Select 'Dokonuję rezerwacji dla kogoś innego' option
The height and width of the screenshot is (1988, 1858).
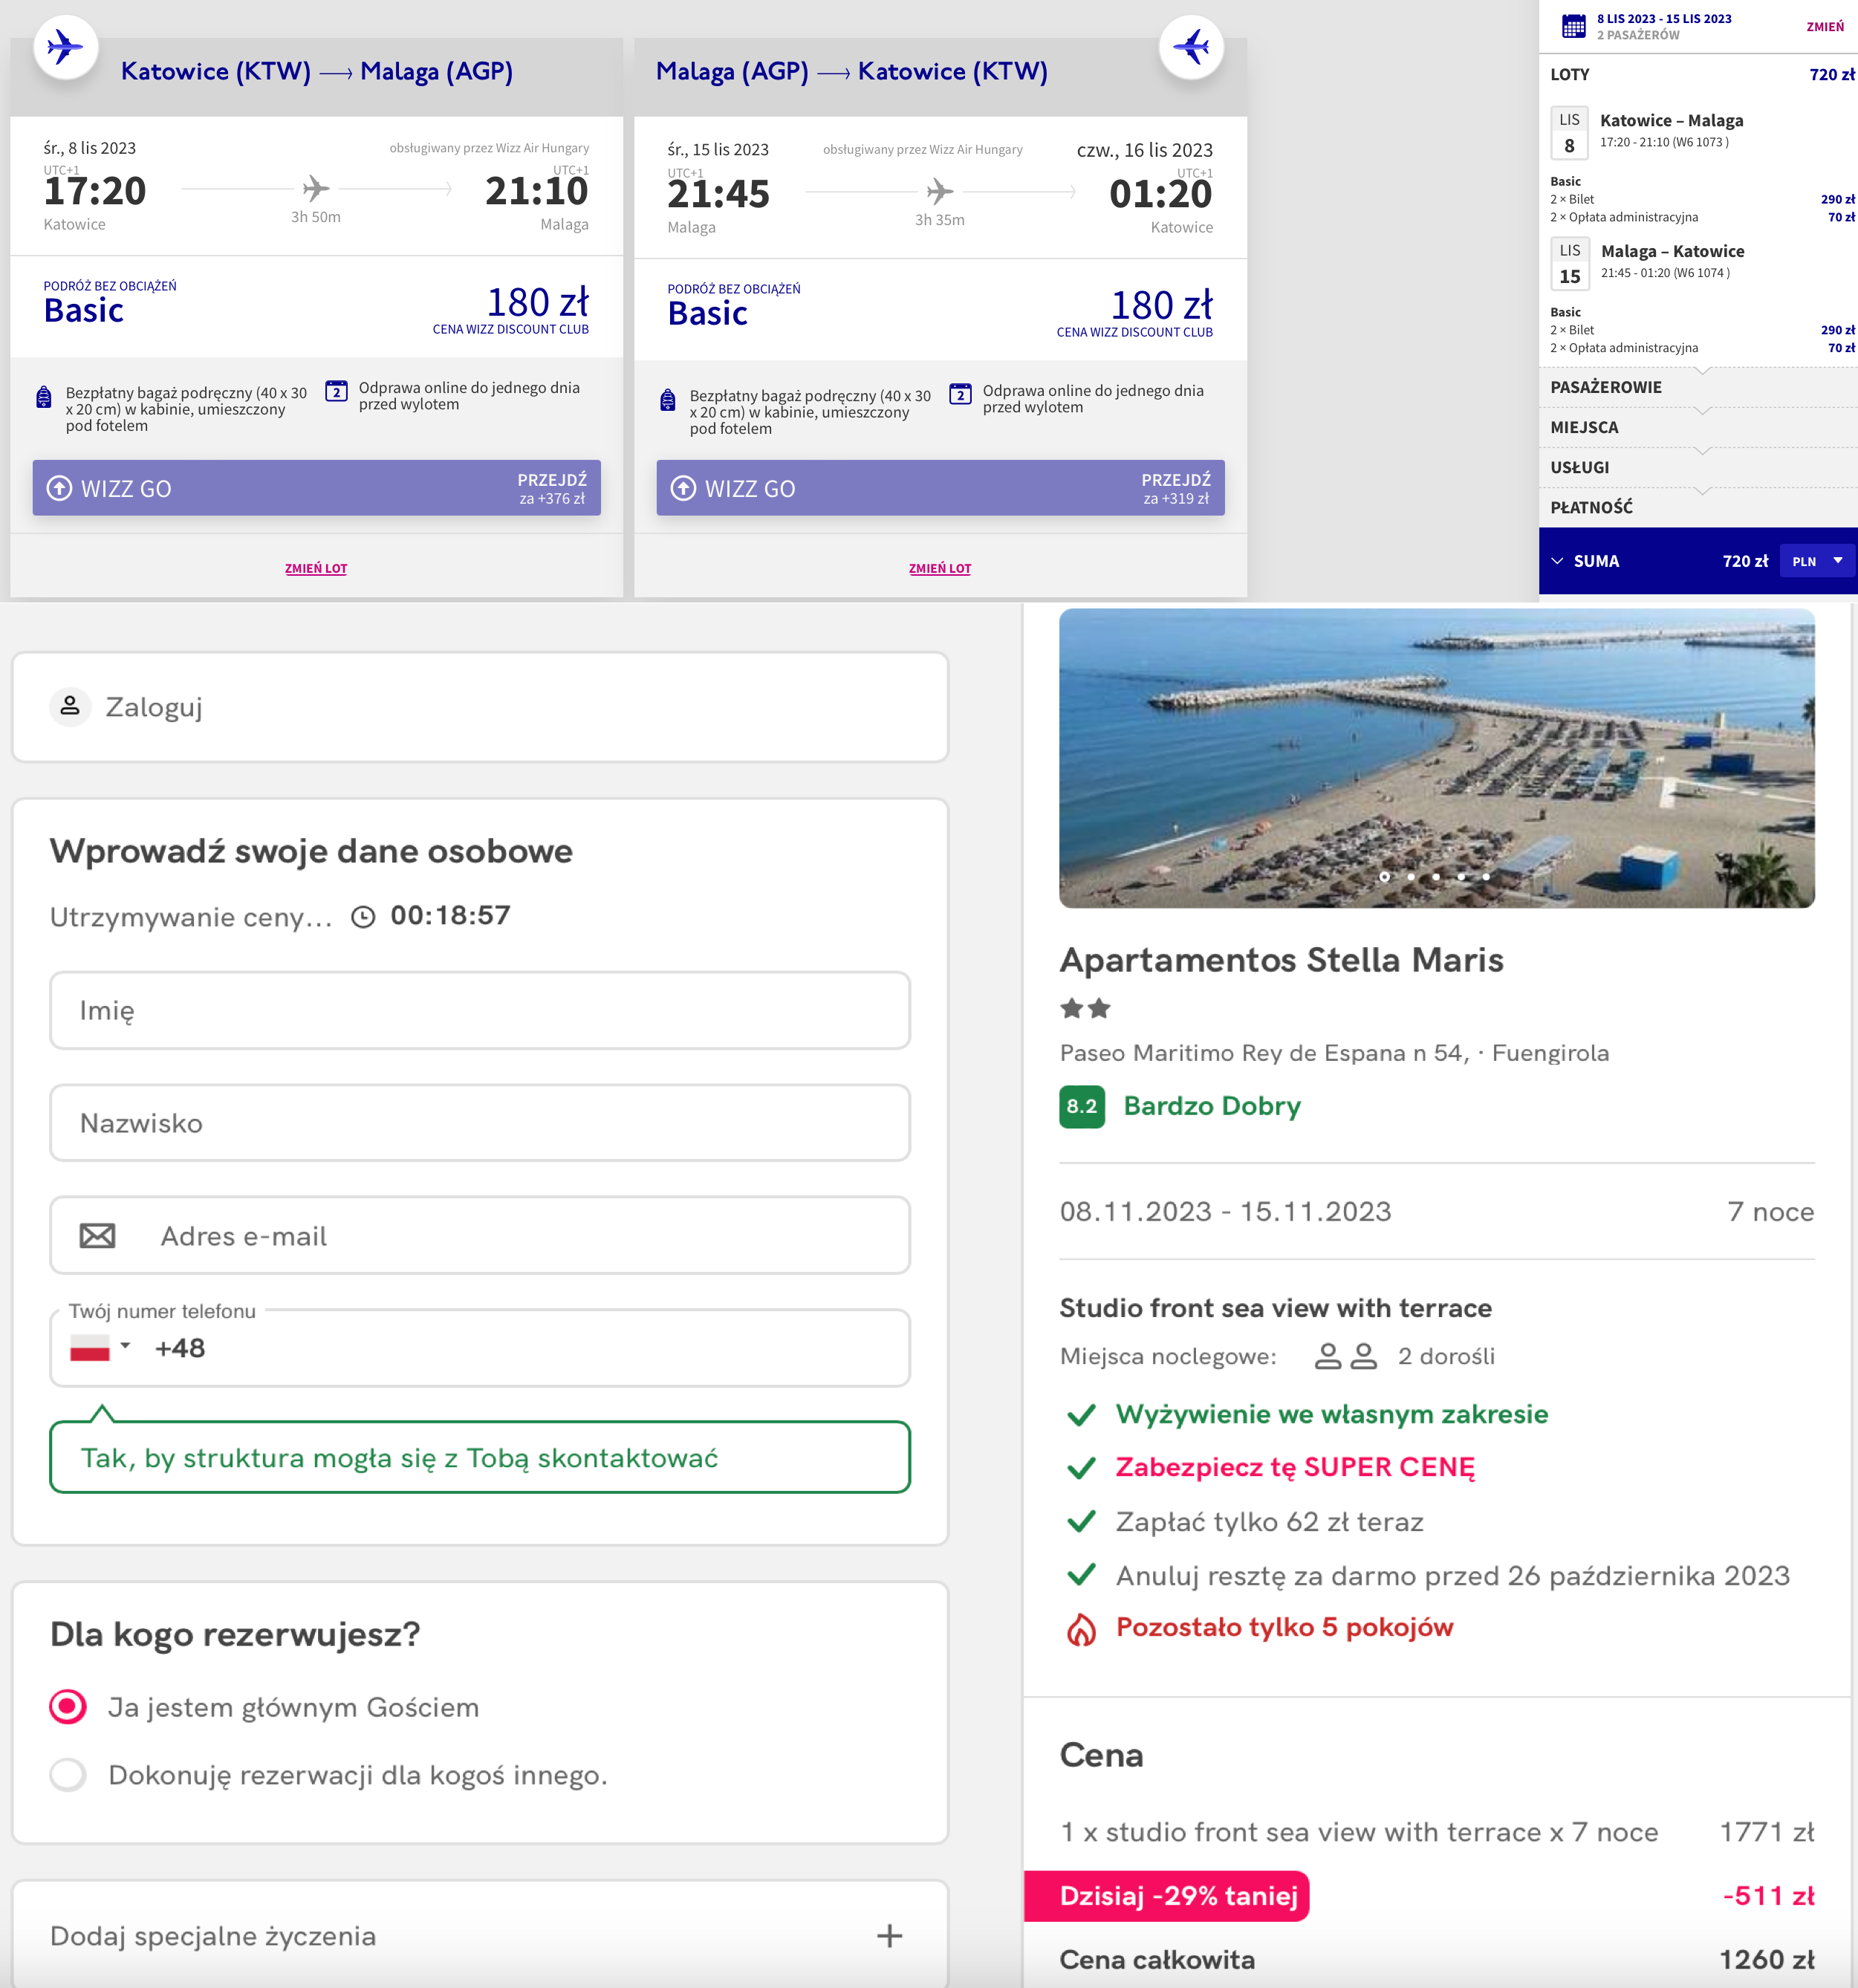pyautogui.click(x=68, y=1774)
